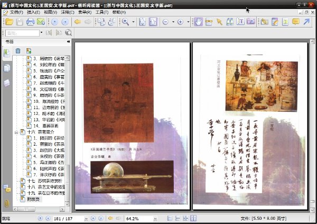Viewport: 317px width, 224px height.
Task: Open the 工具(T) menu
Action: pos(102,12)
